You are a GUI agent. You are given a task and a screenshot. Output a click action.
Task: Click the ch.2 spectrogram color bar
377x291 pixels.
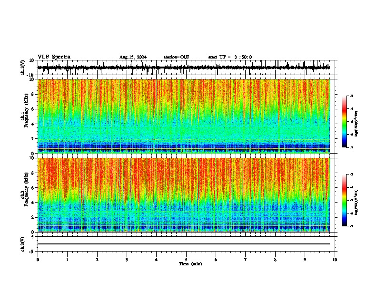pyautogui.click(x=344, y=200)
